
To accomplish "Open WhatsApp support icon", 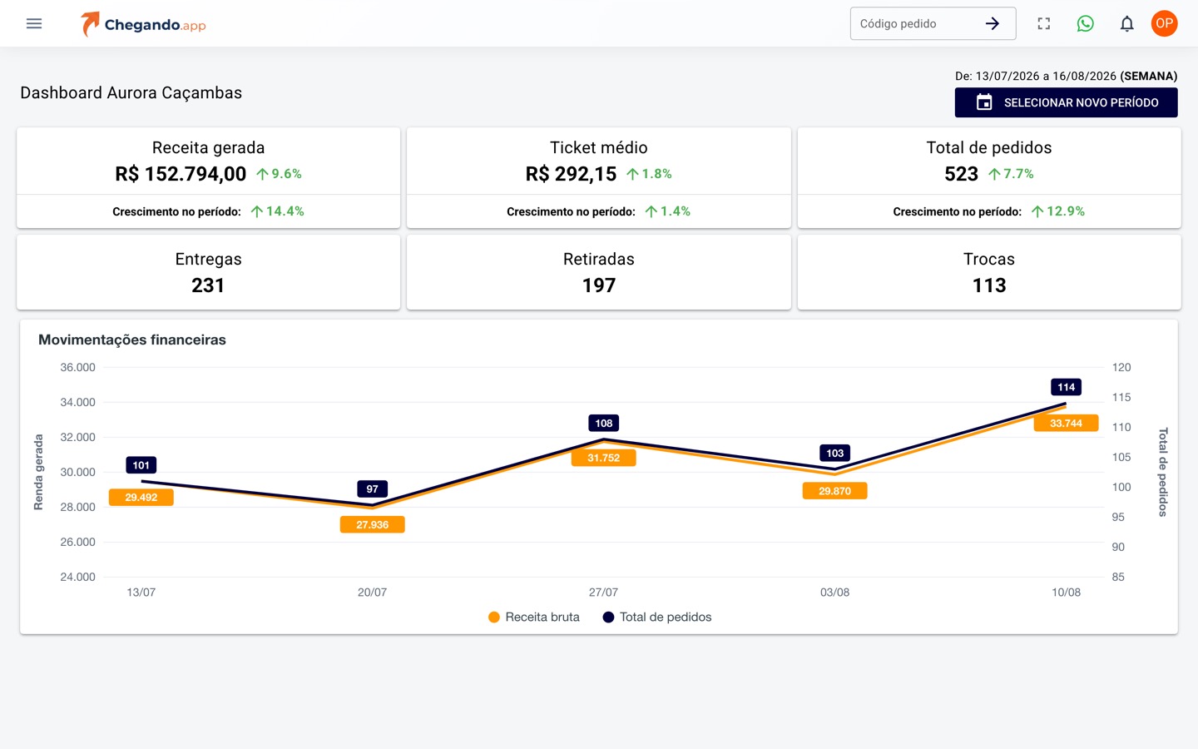I will click(1086, 23).
